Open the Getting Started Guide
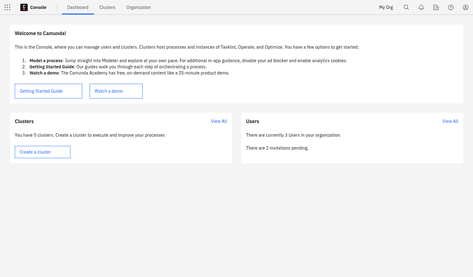 (48, 91)
